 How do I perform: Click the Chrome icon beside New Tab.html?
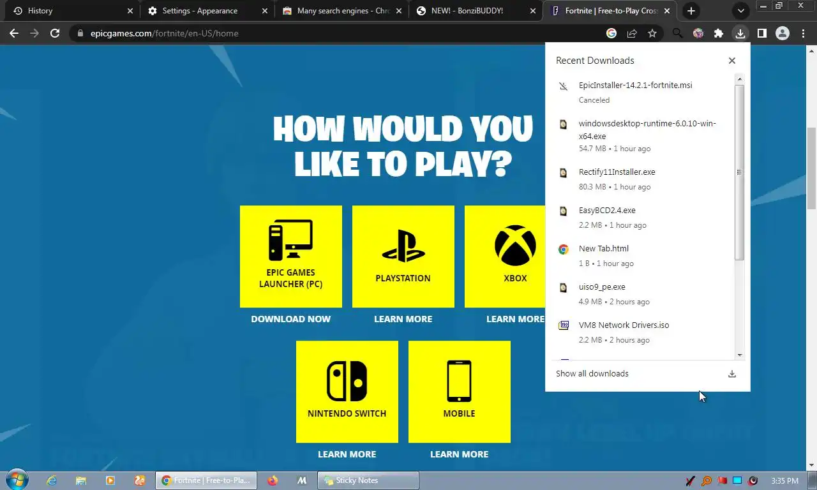point(564,249)
